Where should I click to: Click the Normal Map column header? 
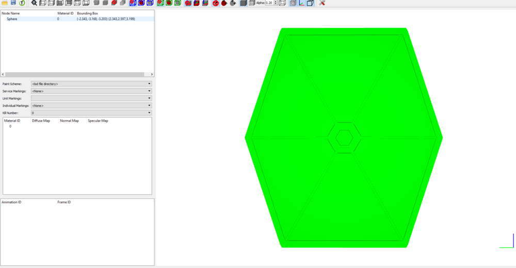(69, 121)
